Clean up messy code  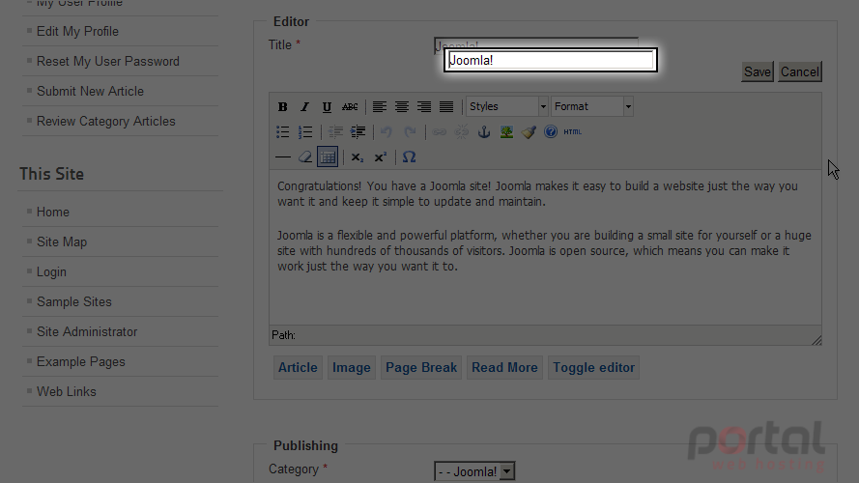(529, 132)
